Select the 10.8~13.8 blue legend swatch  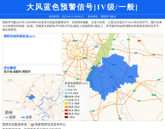tap(66, 97)
